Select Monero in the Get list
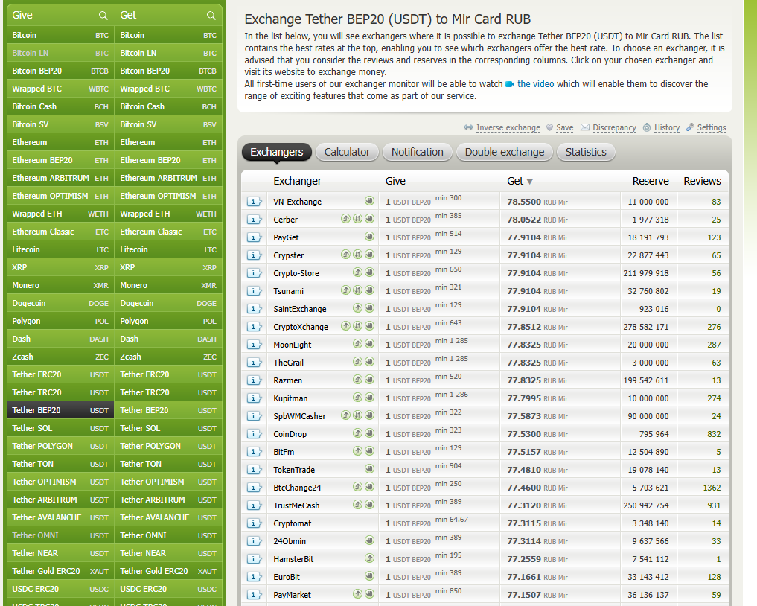Screen dimensions: 757x606 [x=168, y=285]
